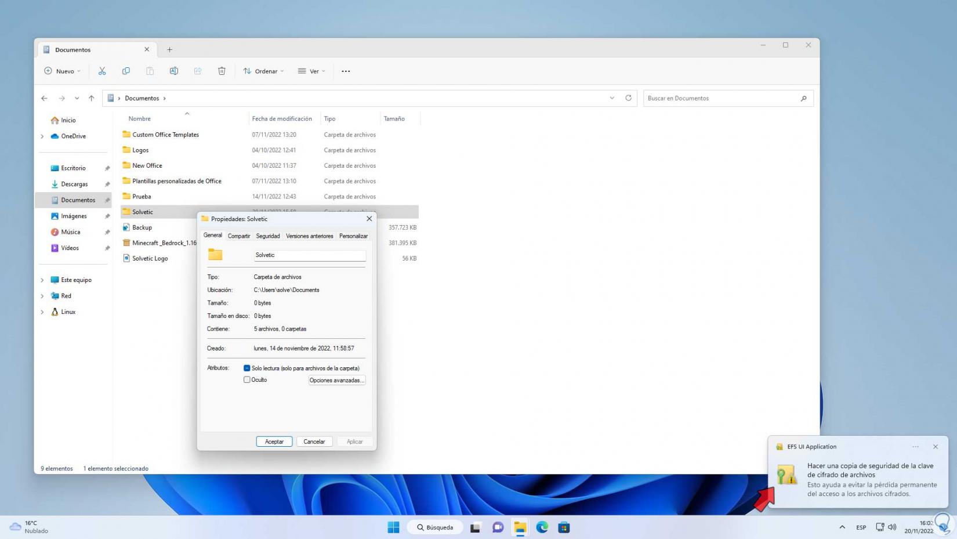Click the Aceptar button
The width and height of the screenshot is (957, 539).
(x=274, y=442)
